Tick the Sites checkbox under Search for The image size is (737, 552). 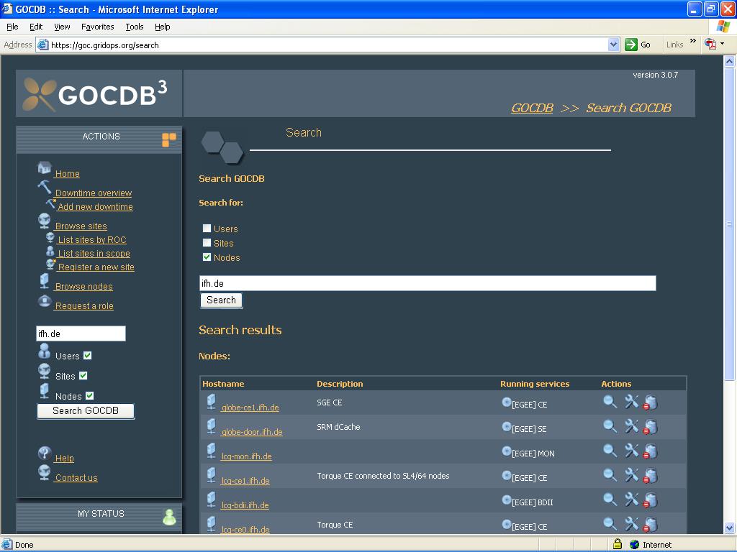click(x=207, y=243)
